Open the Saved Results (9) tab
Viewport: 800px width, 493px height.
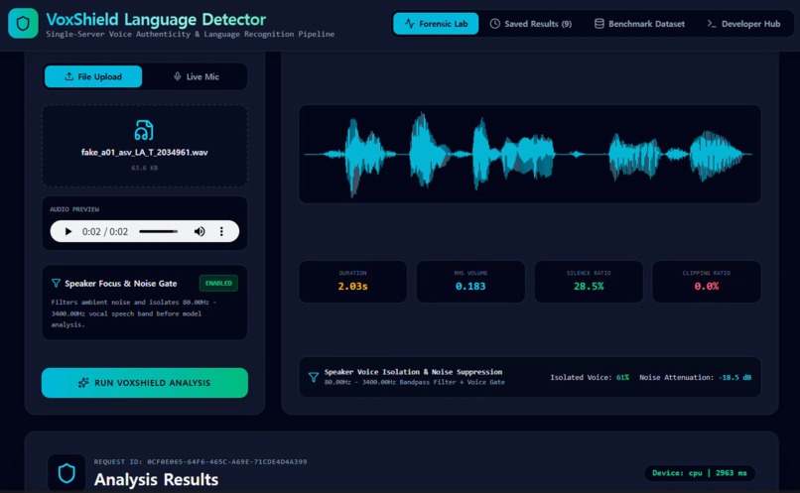coord(531,24)
